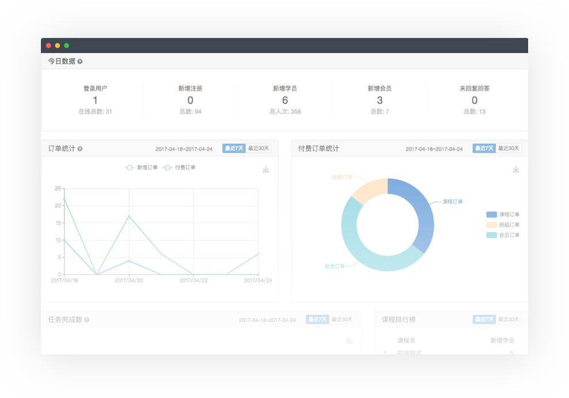Image resolution: width=569 pixels, height=398 pixels.
Task: Click the 新增注册 count 0
Action: tap(190, 101)
